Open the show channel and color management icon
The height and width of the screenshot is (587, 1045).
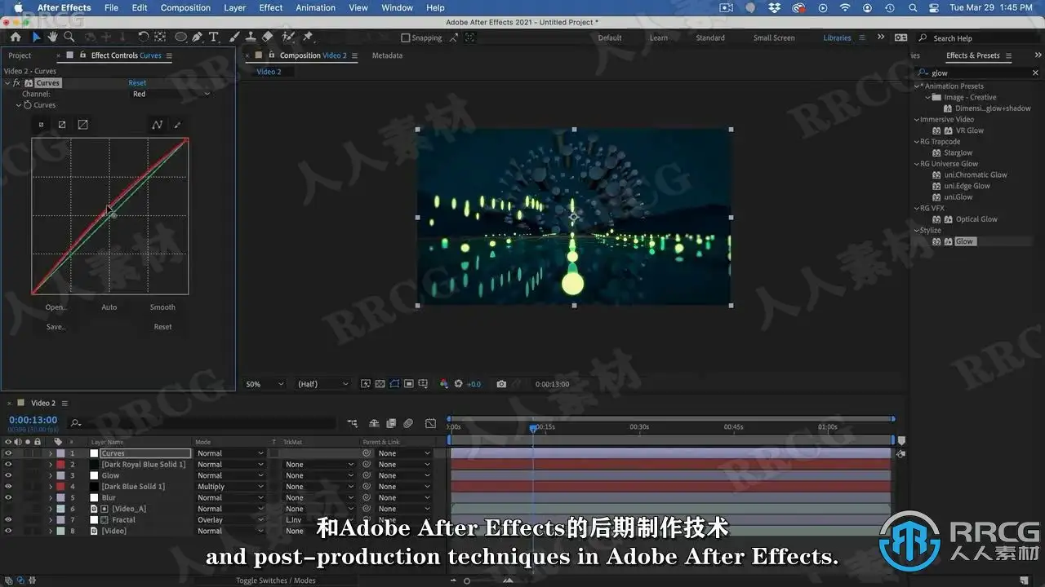click(x=444, y=384)
